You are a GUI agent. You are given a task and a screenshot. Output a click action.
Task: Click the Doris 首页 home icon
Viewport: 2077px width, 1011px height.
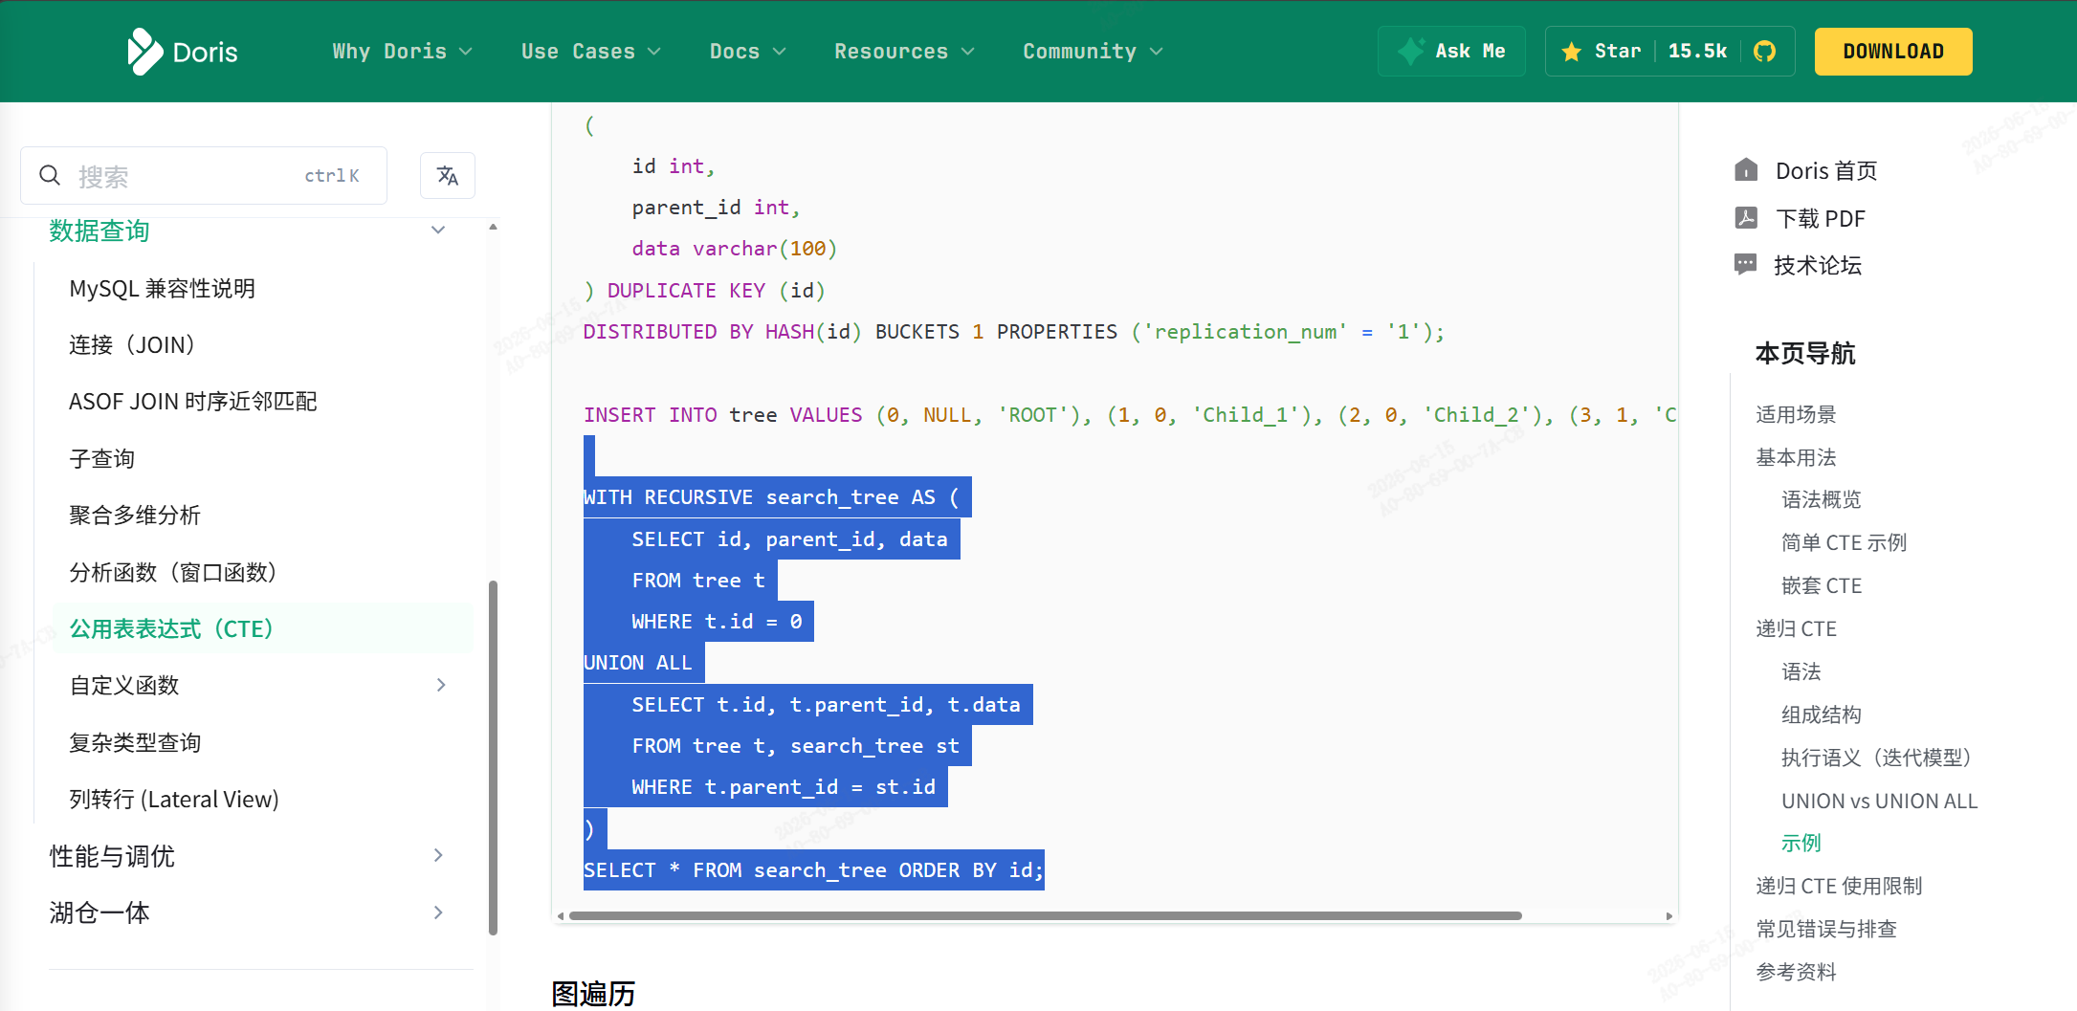(x=1746, y=170)
